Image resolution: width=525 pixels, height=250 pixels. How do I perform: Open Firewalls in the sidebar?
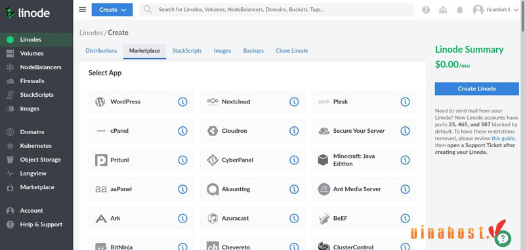coord(37,81)
